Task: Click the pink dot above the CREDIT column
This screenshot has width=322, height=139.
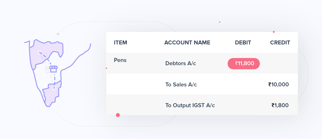Action: coord(274,32)
